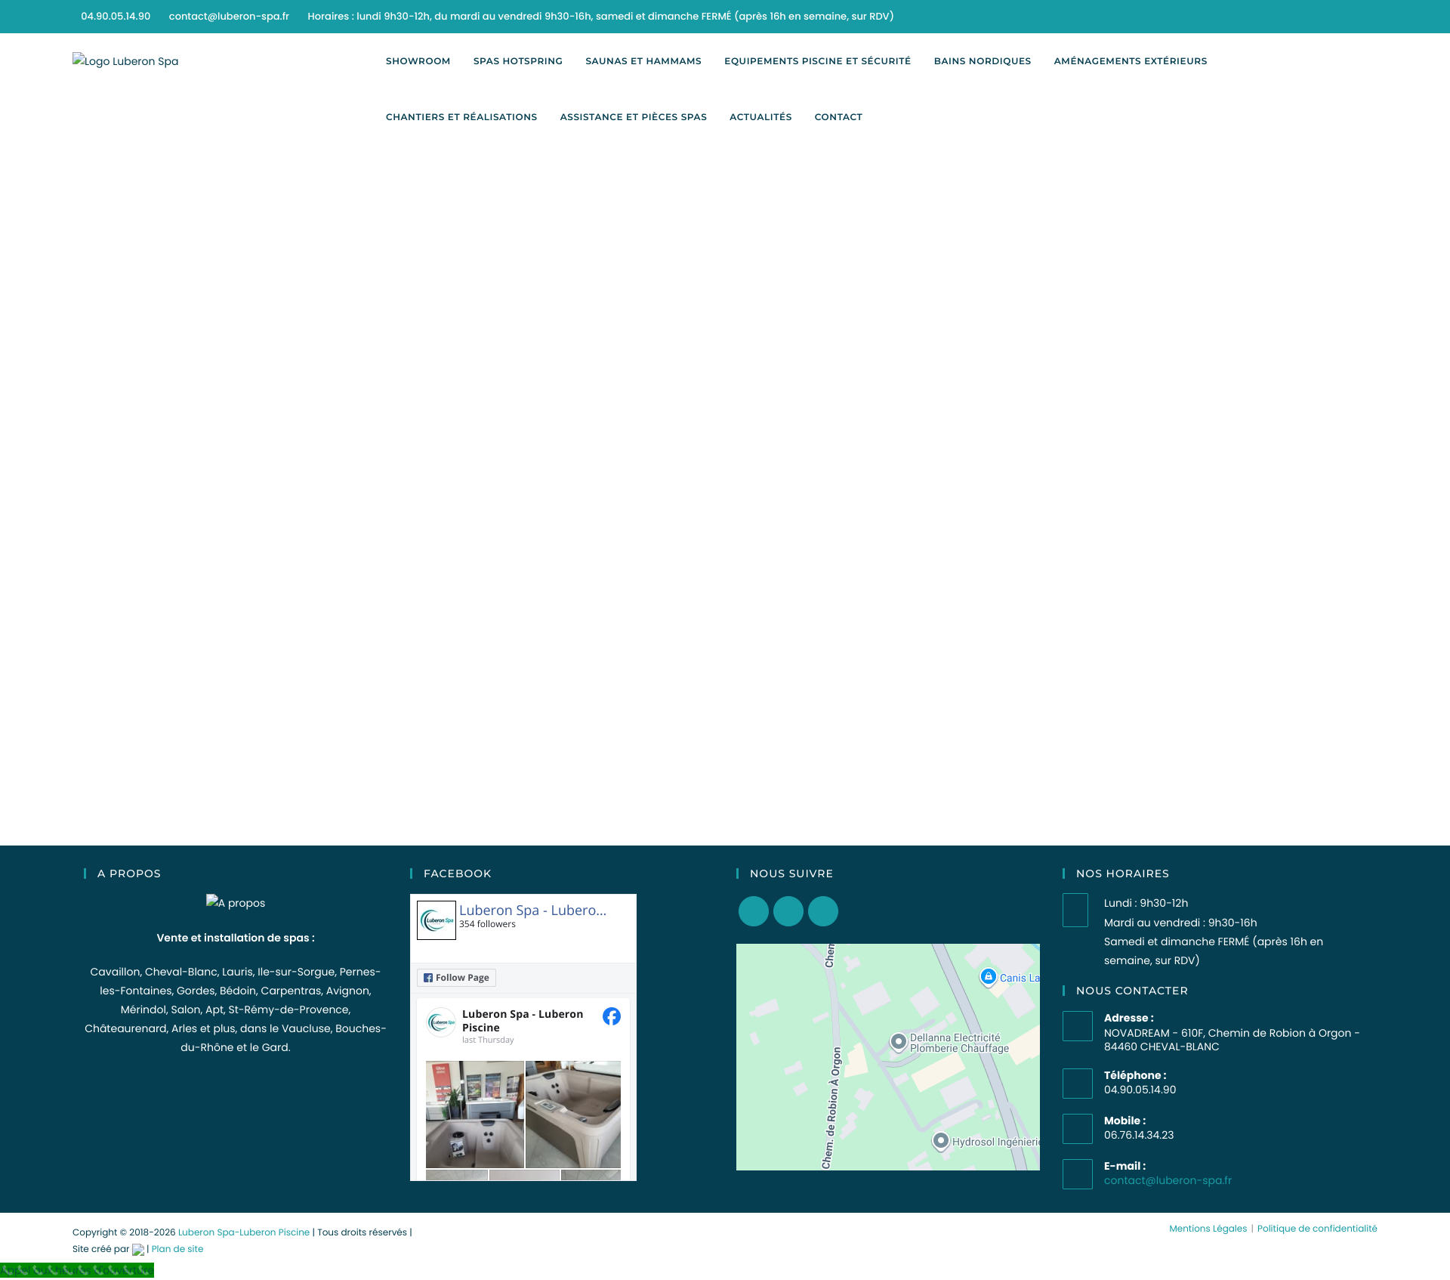Open the Mentions Légales page
This screenshot has height=1280, width=1450.
[x=1208, y=1229]
